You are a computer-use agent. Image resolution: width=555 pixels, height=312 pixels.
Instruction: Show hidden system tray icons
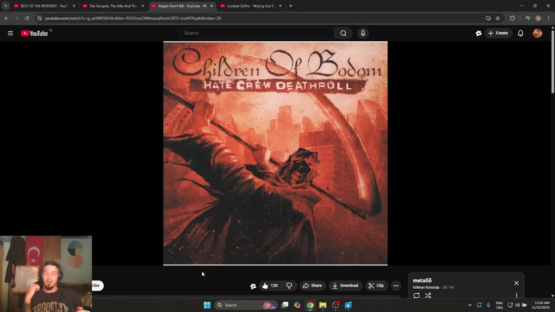470,305
